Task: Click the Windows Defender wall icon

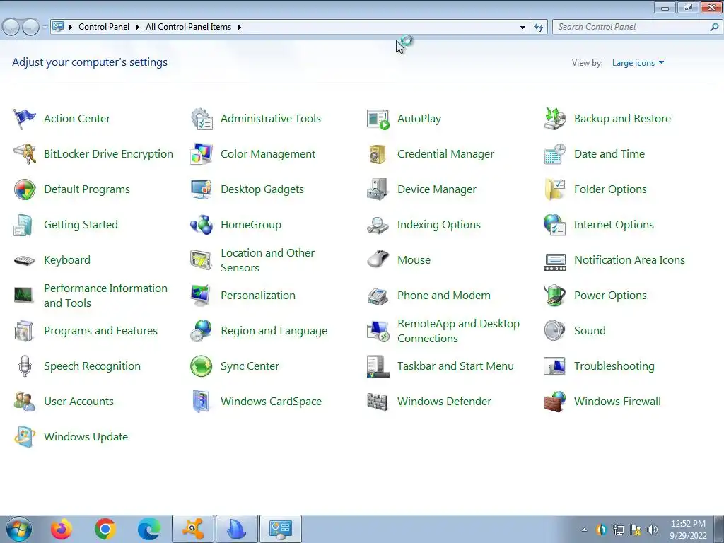Action: 378,402
